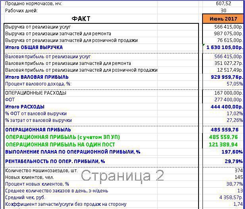The height and width of the screenshot is (209, 245).
Task: Click 'Валовая прибыль от реализации запчастей для розничной продажи'
Action: pyautogui.click(x=81, y=70)
